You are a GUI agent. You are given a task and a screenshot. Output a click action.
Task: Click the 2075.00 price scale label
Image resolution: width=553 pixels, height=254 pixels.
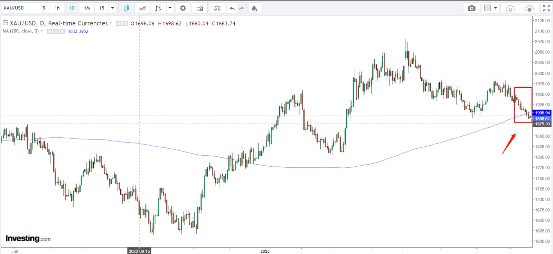(x=542, y=41)
